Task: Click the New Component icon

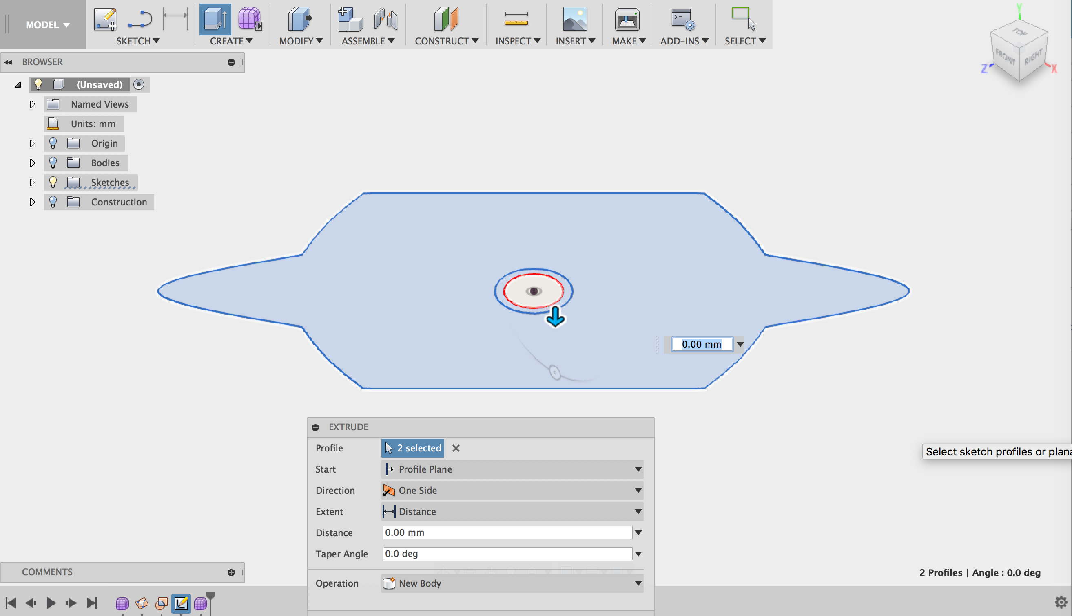Action: [350, 19]
